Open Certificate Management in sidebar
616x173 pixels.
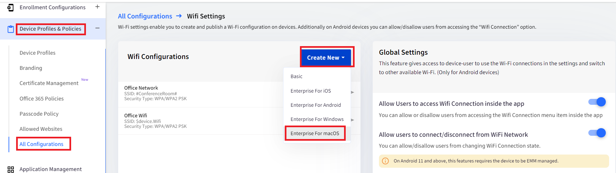[49, 83]
